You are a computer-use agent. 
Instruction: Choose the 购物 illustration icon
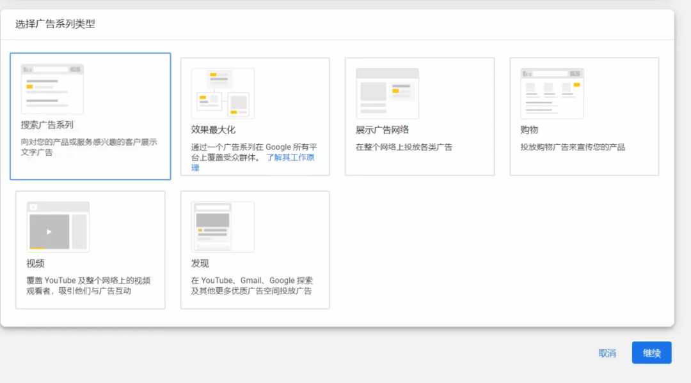[552, 93]
